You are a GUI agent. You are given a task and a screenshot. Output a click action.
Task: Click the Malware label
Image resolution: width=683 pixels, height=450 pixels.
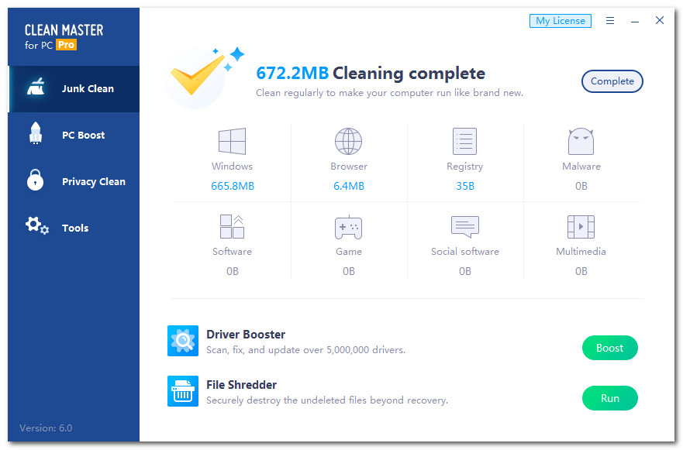(x=581, y=167)
